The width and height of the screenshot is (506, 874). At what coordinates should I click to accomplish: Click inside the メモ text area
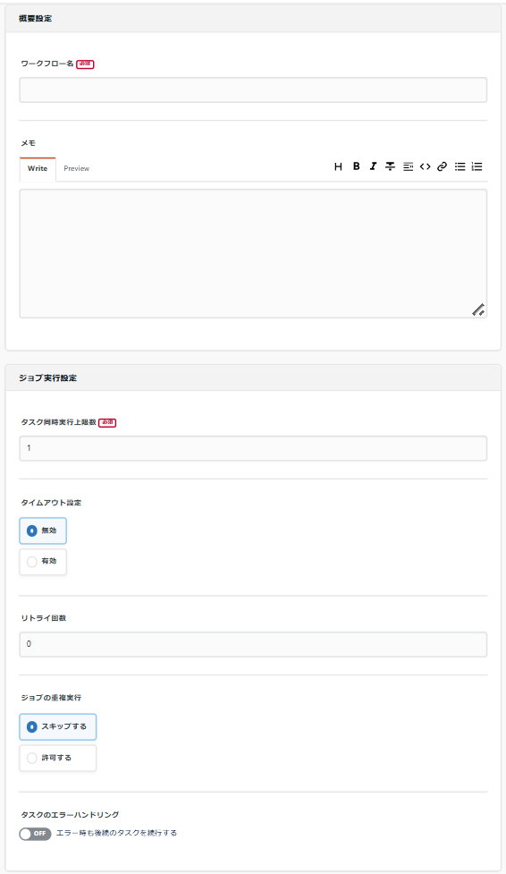pyautogui.click(x=253, y=254)
